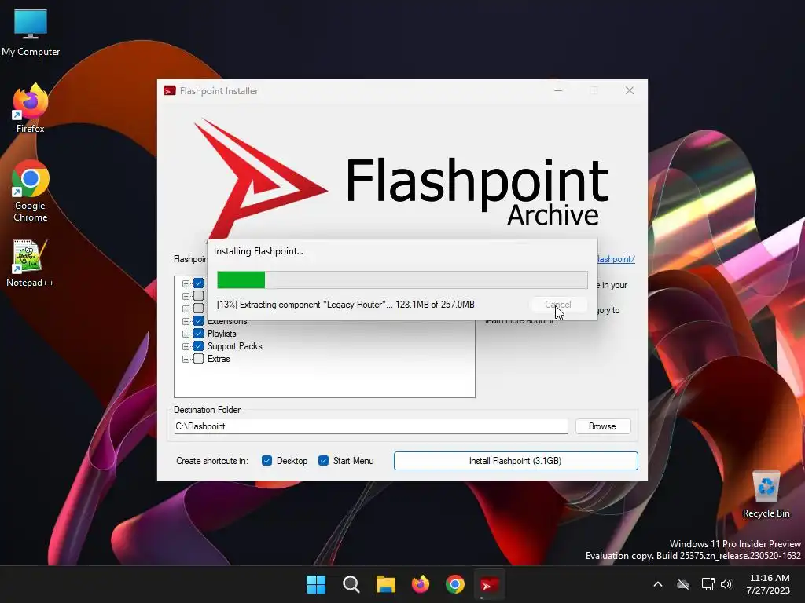Expand the third component tree node
This screenshot has width=805, height=603.
coord(186,309)
